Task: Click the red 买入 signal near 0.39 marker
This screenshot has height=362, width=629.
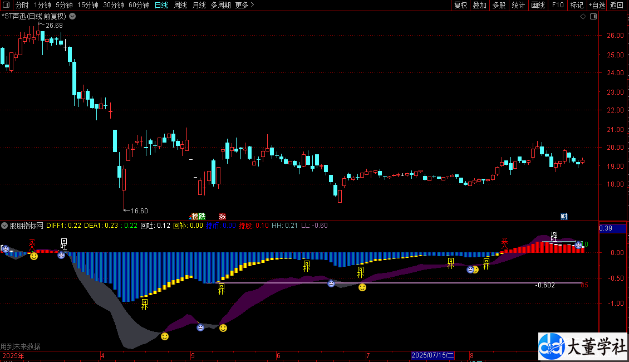Action: (505, 243)
